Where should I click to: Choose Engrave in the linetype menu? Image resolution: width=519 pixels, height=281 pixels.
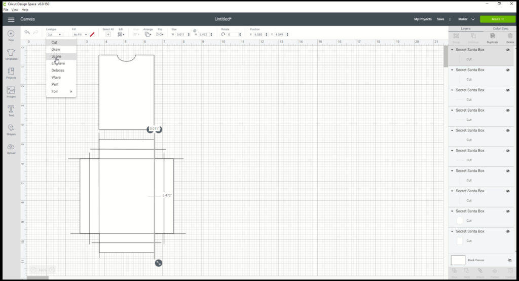click(61, 63)
